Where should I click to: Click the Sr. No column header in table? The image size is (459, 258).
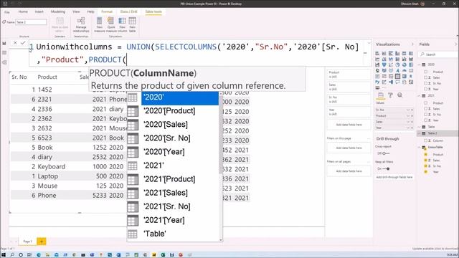pyautogui.click(x=19, y=77)
